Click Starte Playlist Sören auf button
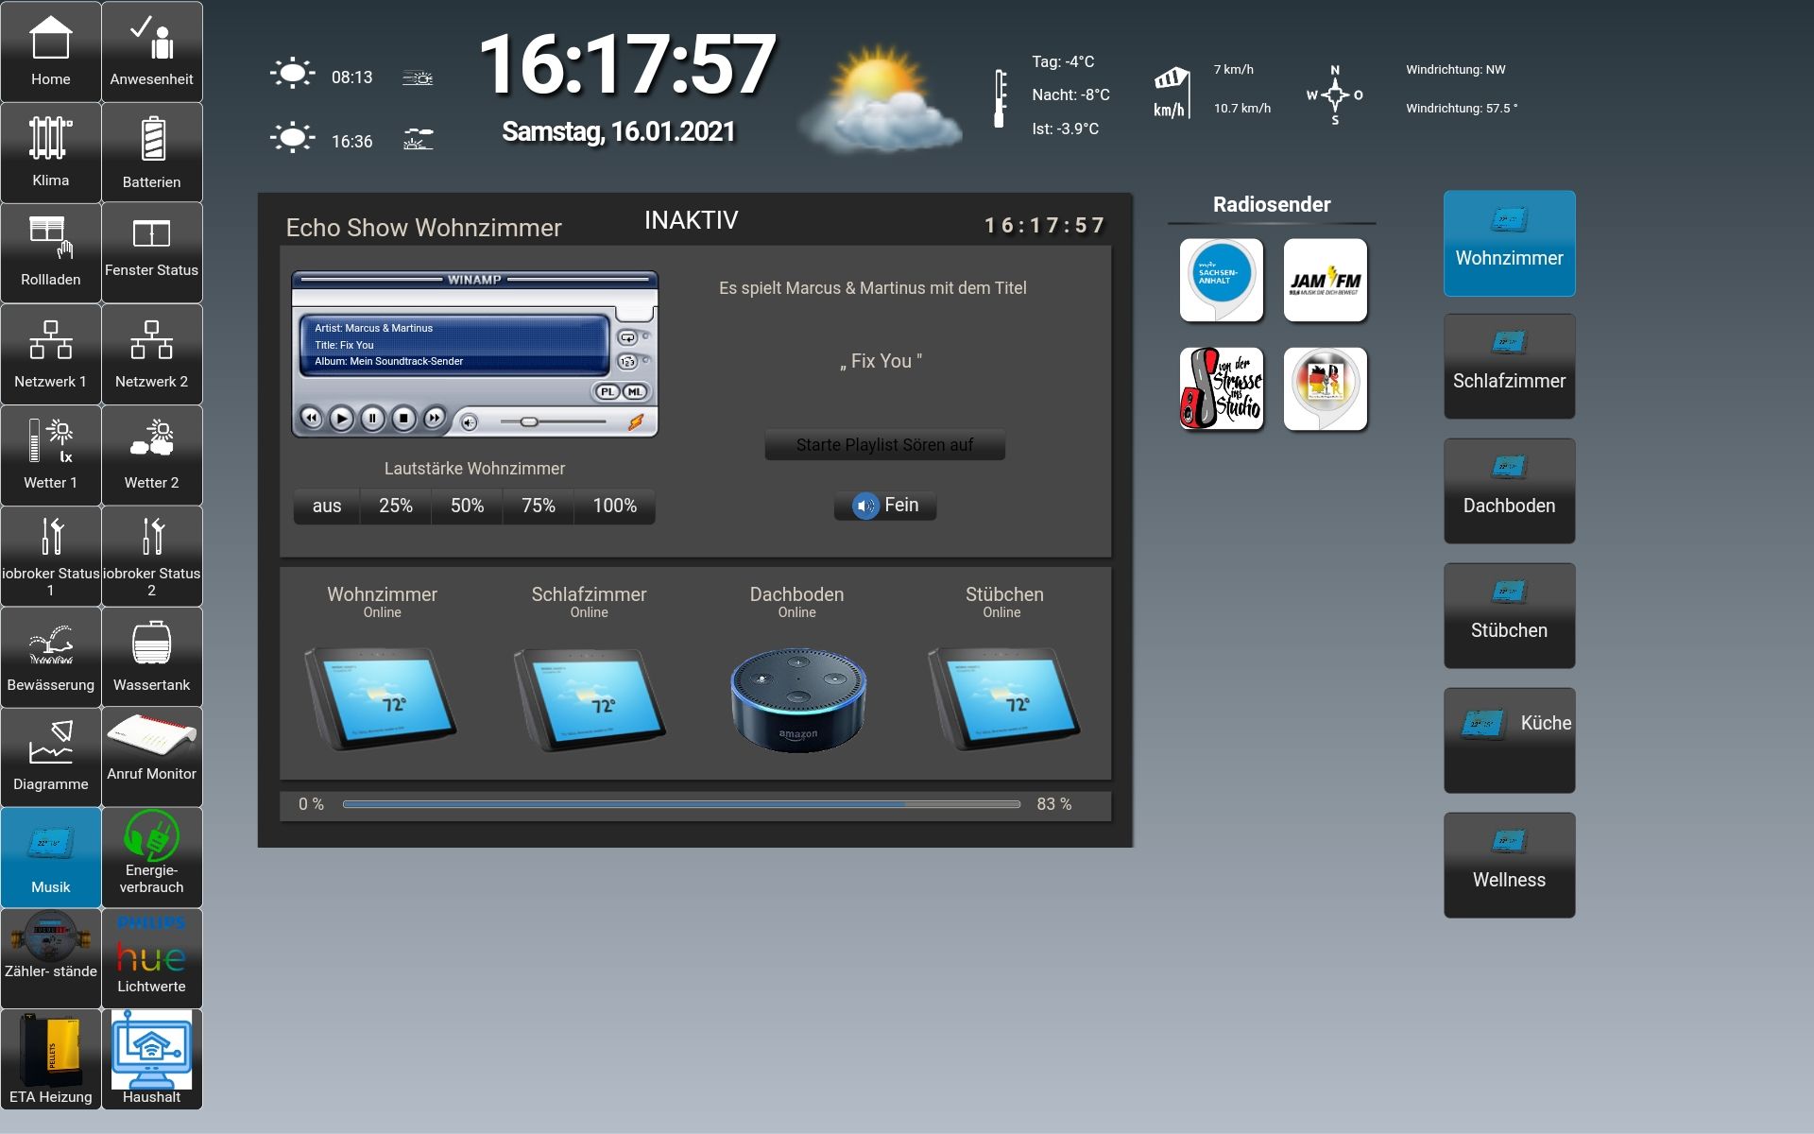The width and height of the screenshot is (1814, 1134). tap(884, 445)
